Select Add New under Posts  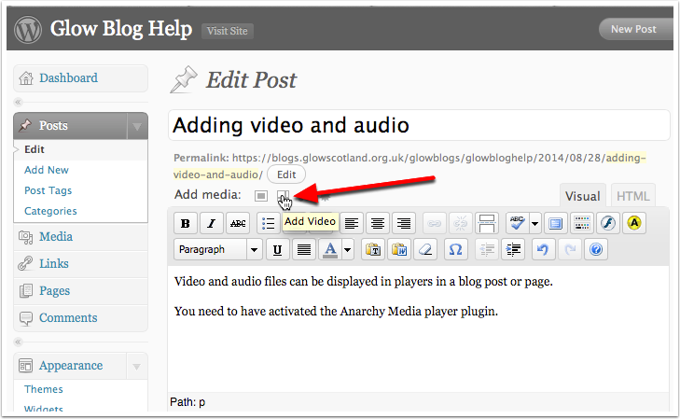(47, 170)
